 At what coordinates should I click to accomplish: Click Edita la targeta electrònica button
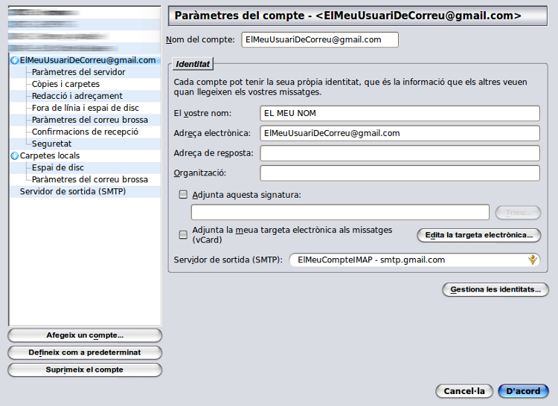tap(478, 235)
